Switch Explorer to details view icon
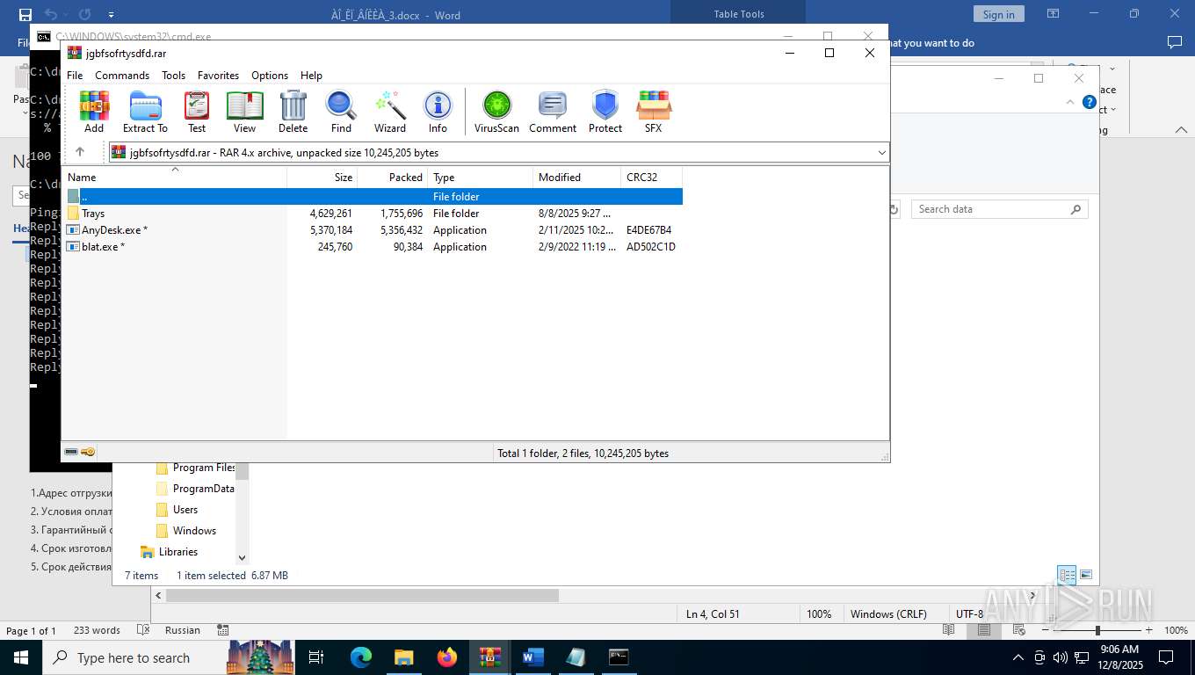The image size is (1195, 675). pyautogui.click(x=1067, y=575)
